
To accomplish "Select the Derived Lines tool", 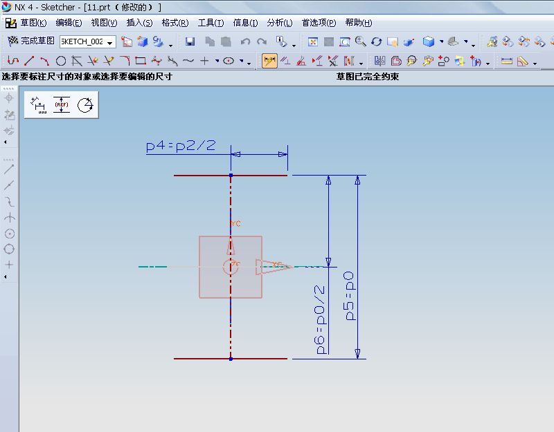I will 77,61.
